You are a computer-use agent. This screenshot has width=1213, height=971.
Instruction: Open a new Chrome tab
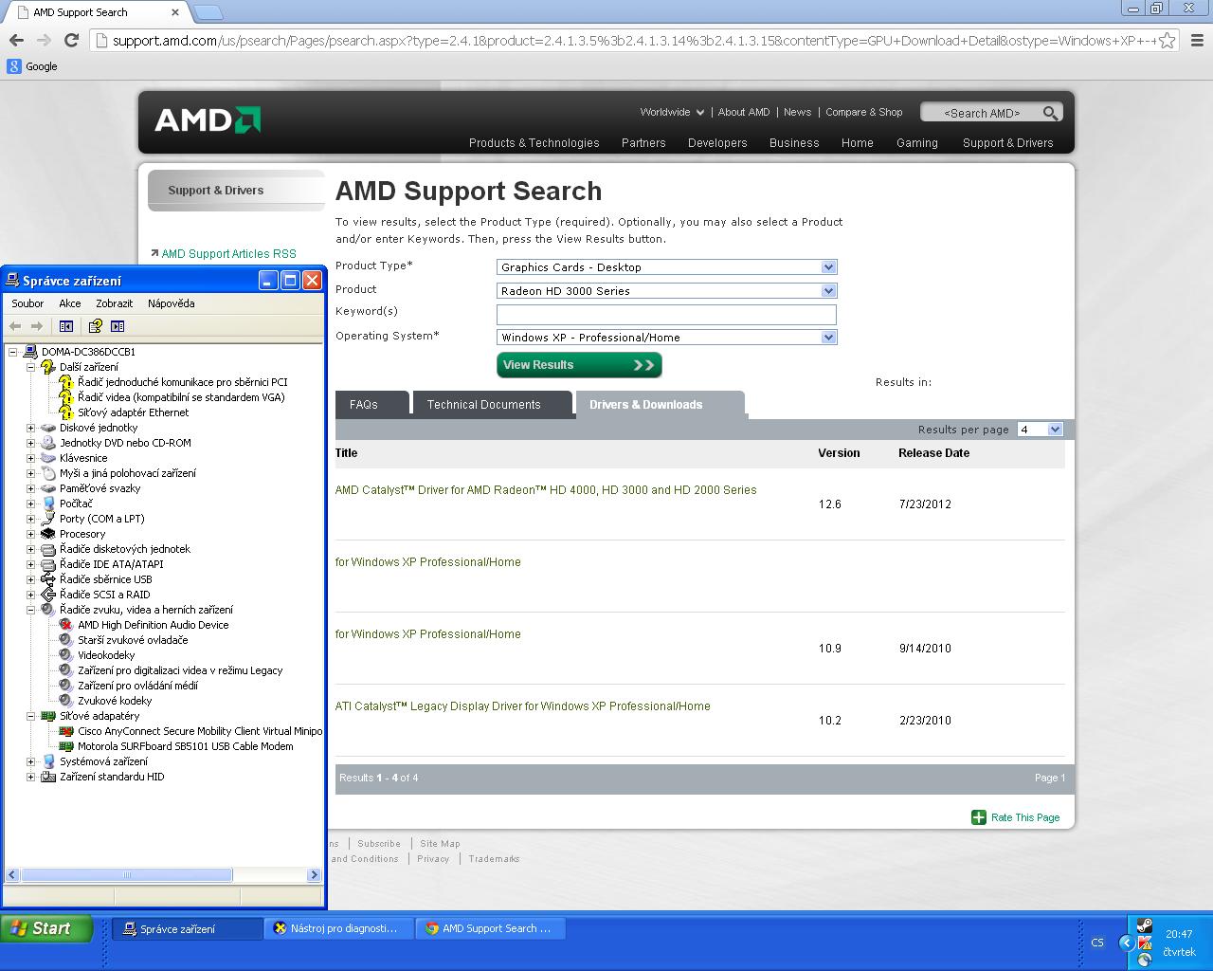tap(208, 12)
